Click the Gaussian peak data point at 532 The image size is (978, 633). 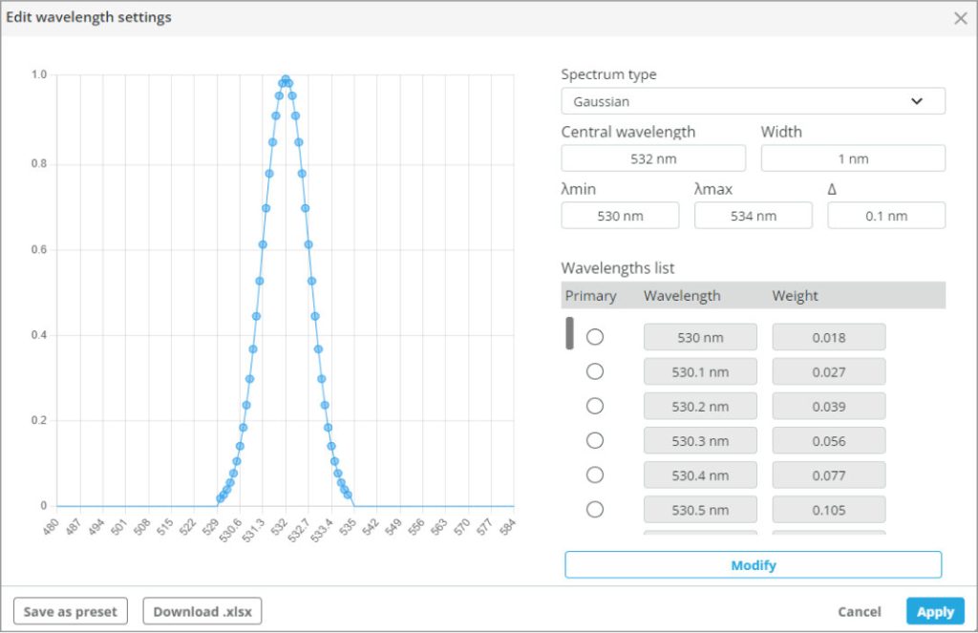tap(286, 79)
